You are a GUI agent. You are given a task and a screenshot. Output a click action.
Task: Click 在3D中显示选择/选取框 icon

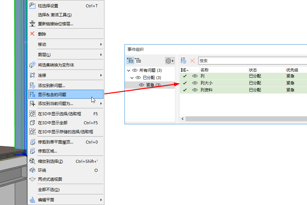(32, 114)
